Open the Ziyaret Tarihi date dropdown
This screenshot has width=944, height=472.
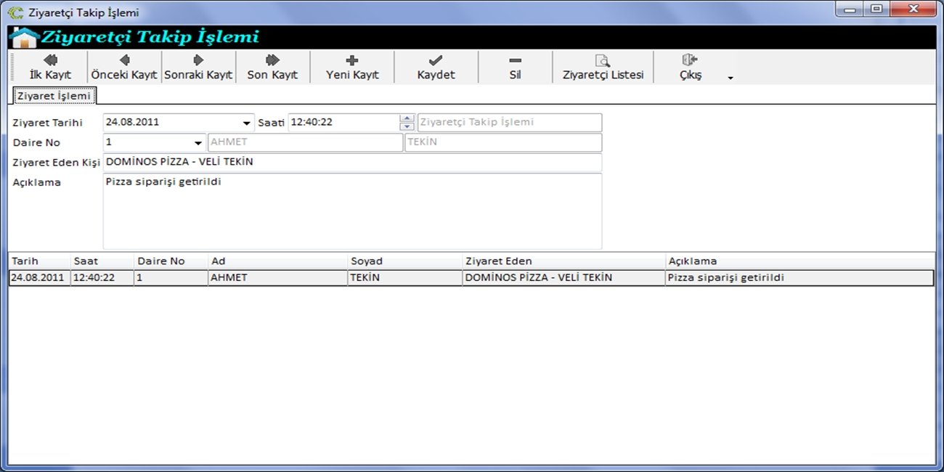246,123
